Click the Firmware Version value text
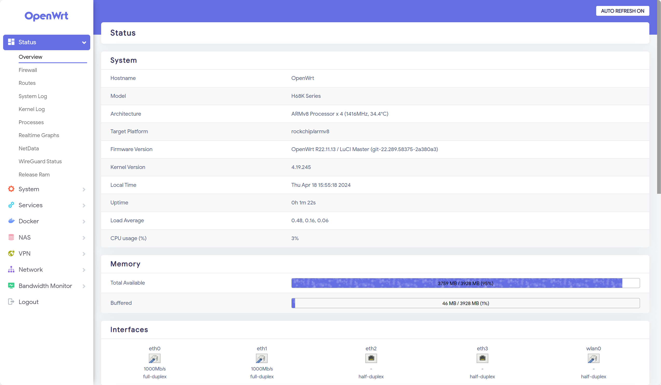 [364, 149]
